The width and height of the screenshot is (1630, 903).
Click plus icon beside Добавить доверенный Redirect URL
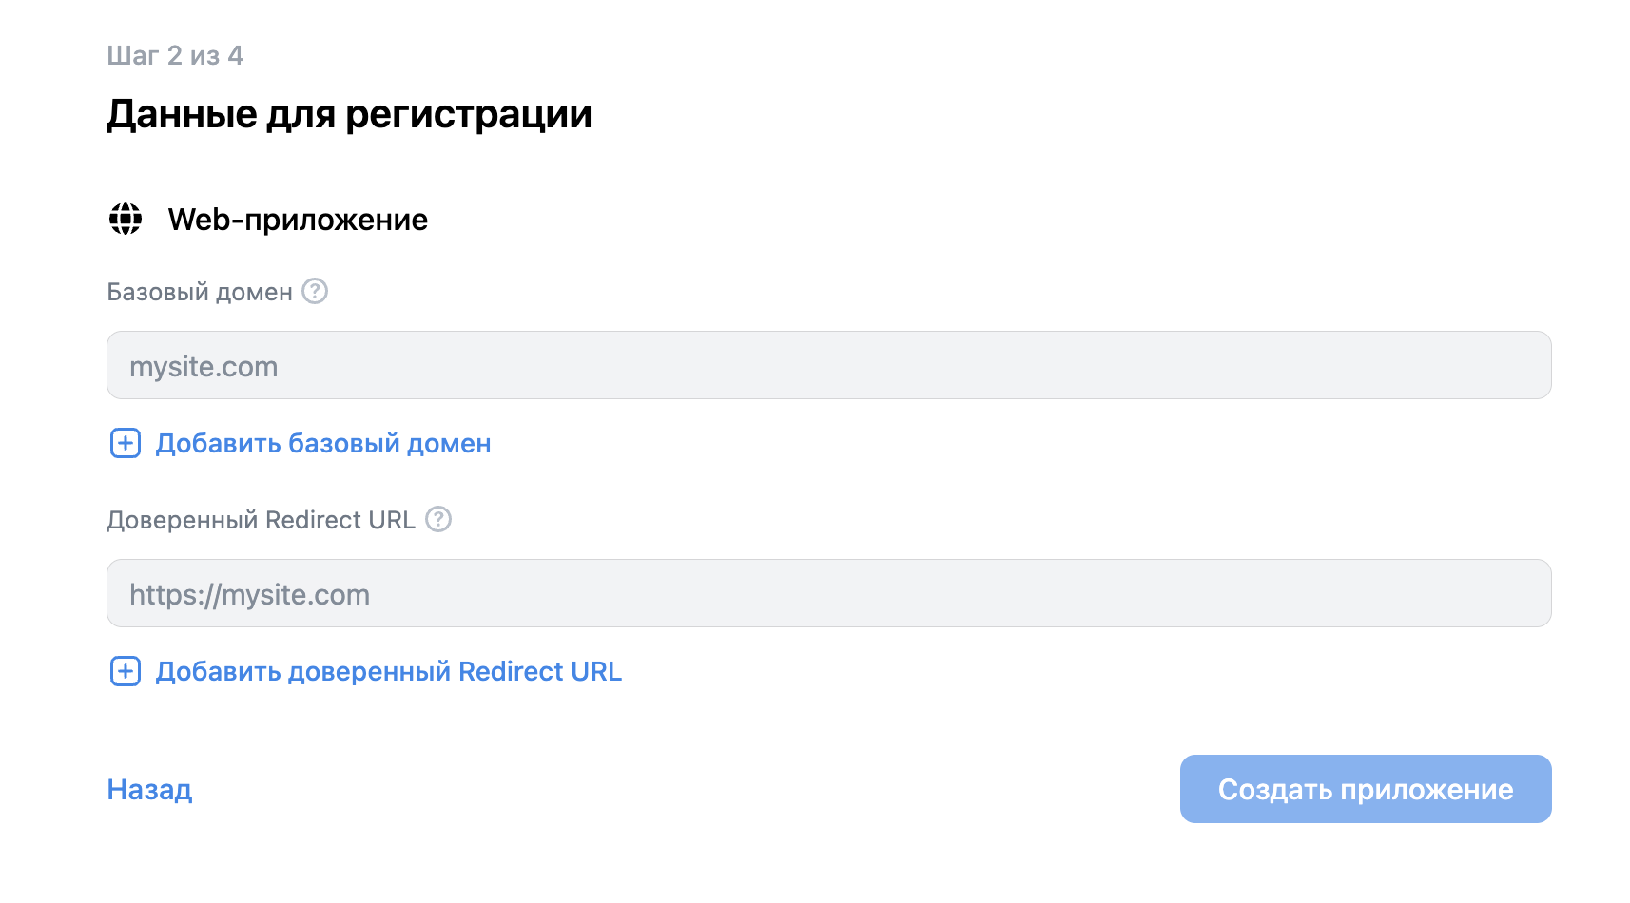pos(126,671)
